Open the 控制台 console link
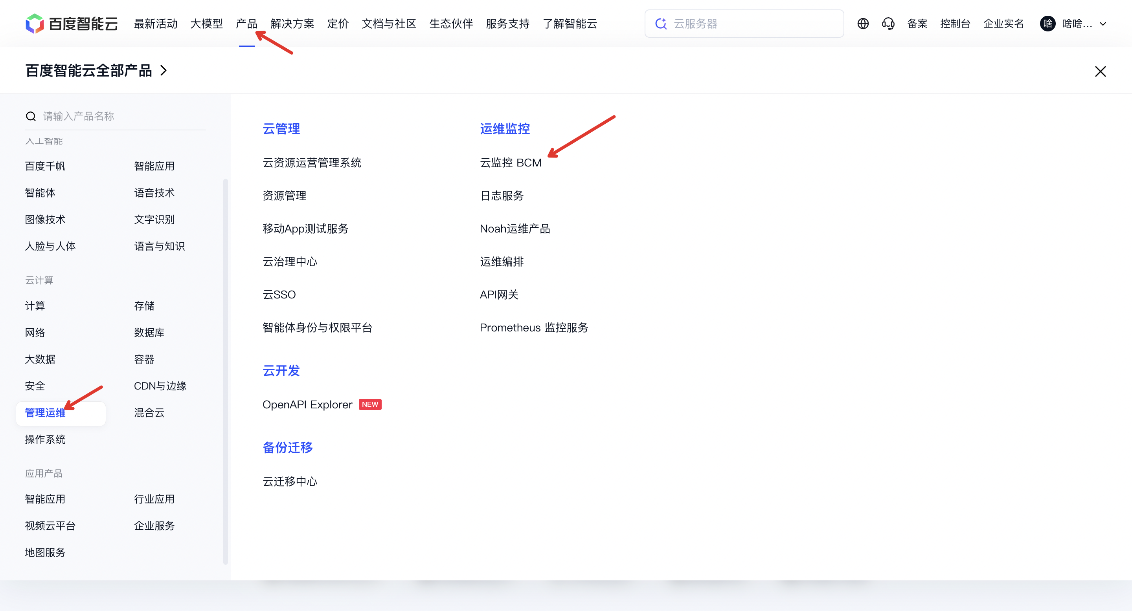 [x=955, y=24]
